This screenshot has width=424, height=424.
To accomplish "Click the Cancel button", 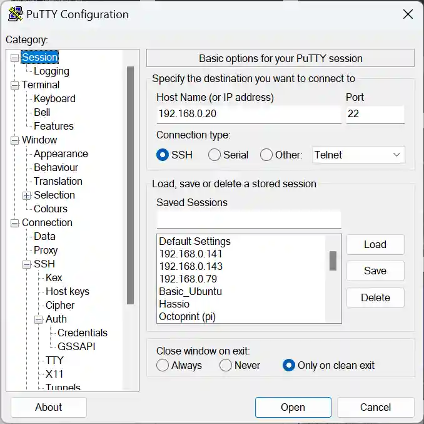I will [376, 408].
